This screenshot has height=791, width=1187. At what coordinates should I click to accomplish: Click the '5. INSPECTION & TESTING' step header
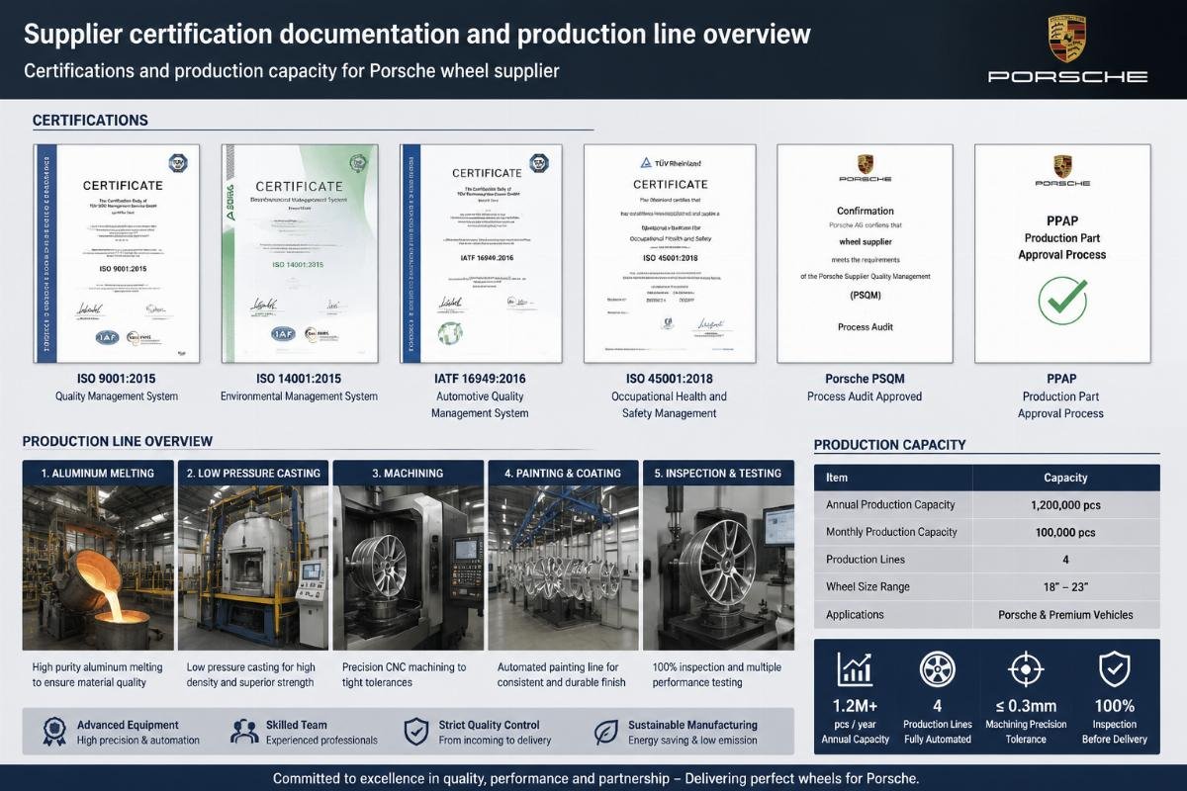tap(718, 473)
